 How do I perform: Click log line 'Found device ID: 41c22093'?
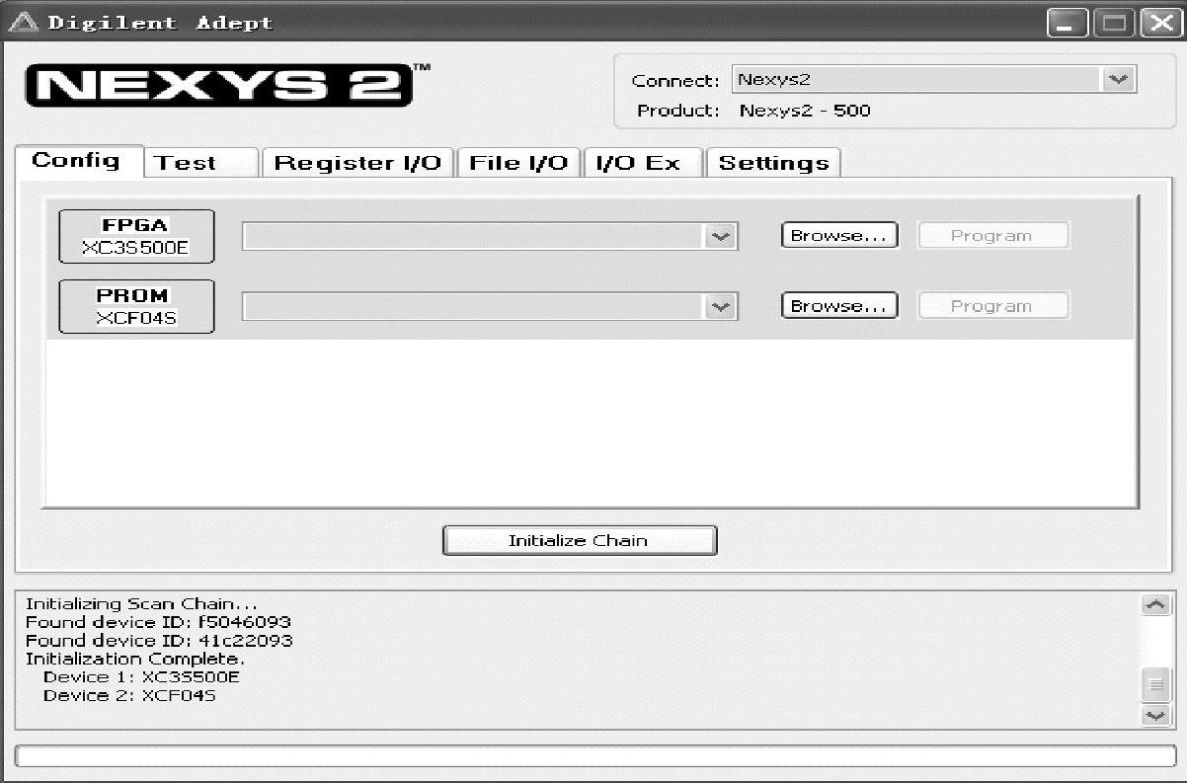point(159,641)
